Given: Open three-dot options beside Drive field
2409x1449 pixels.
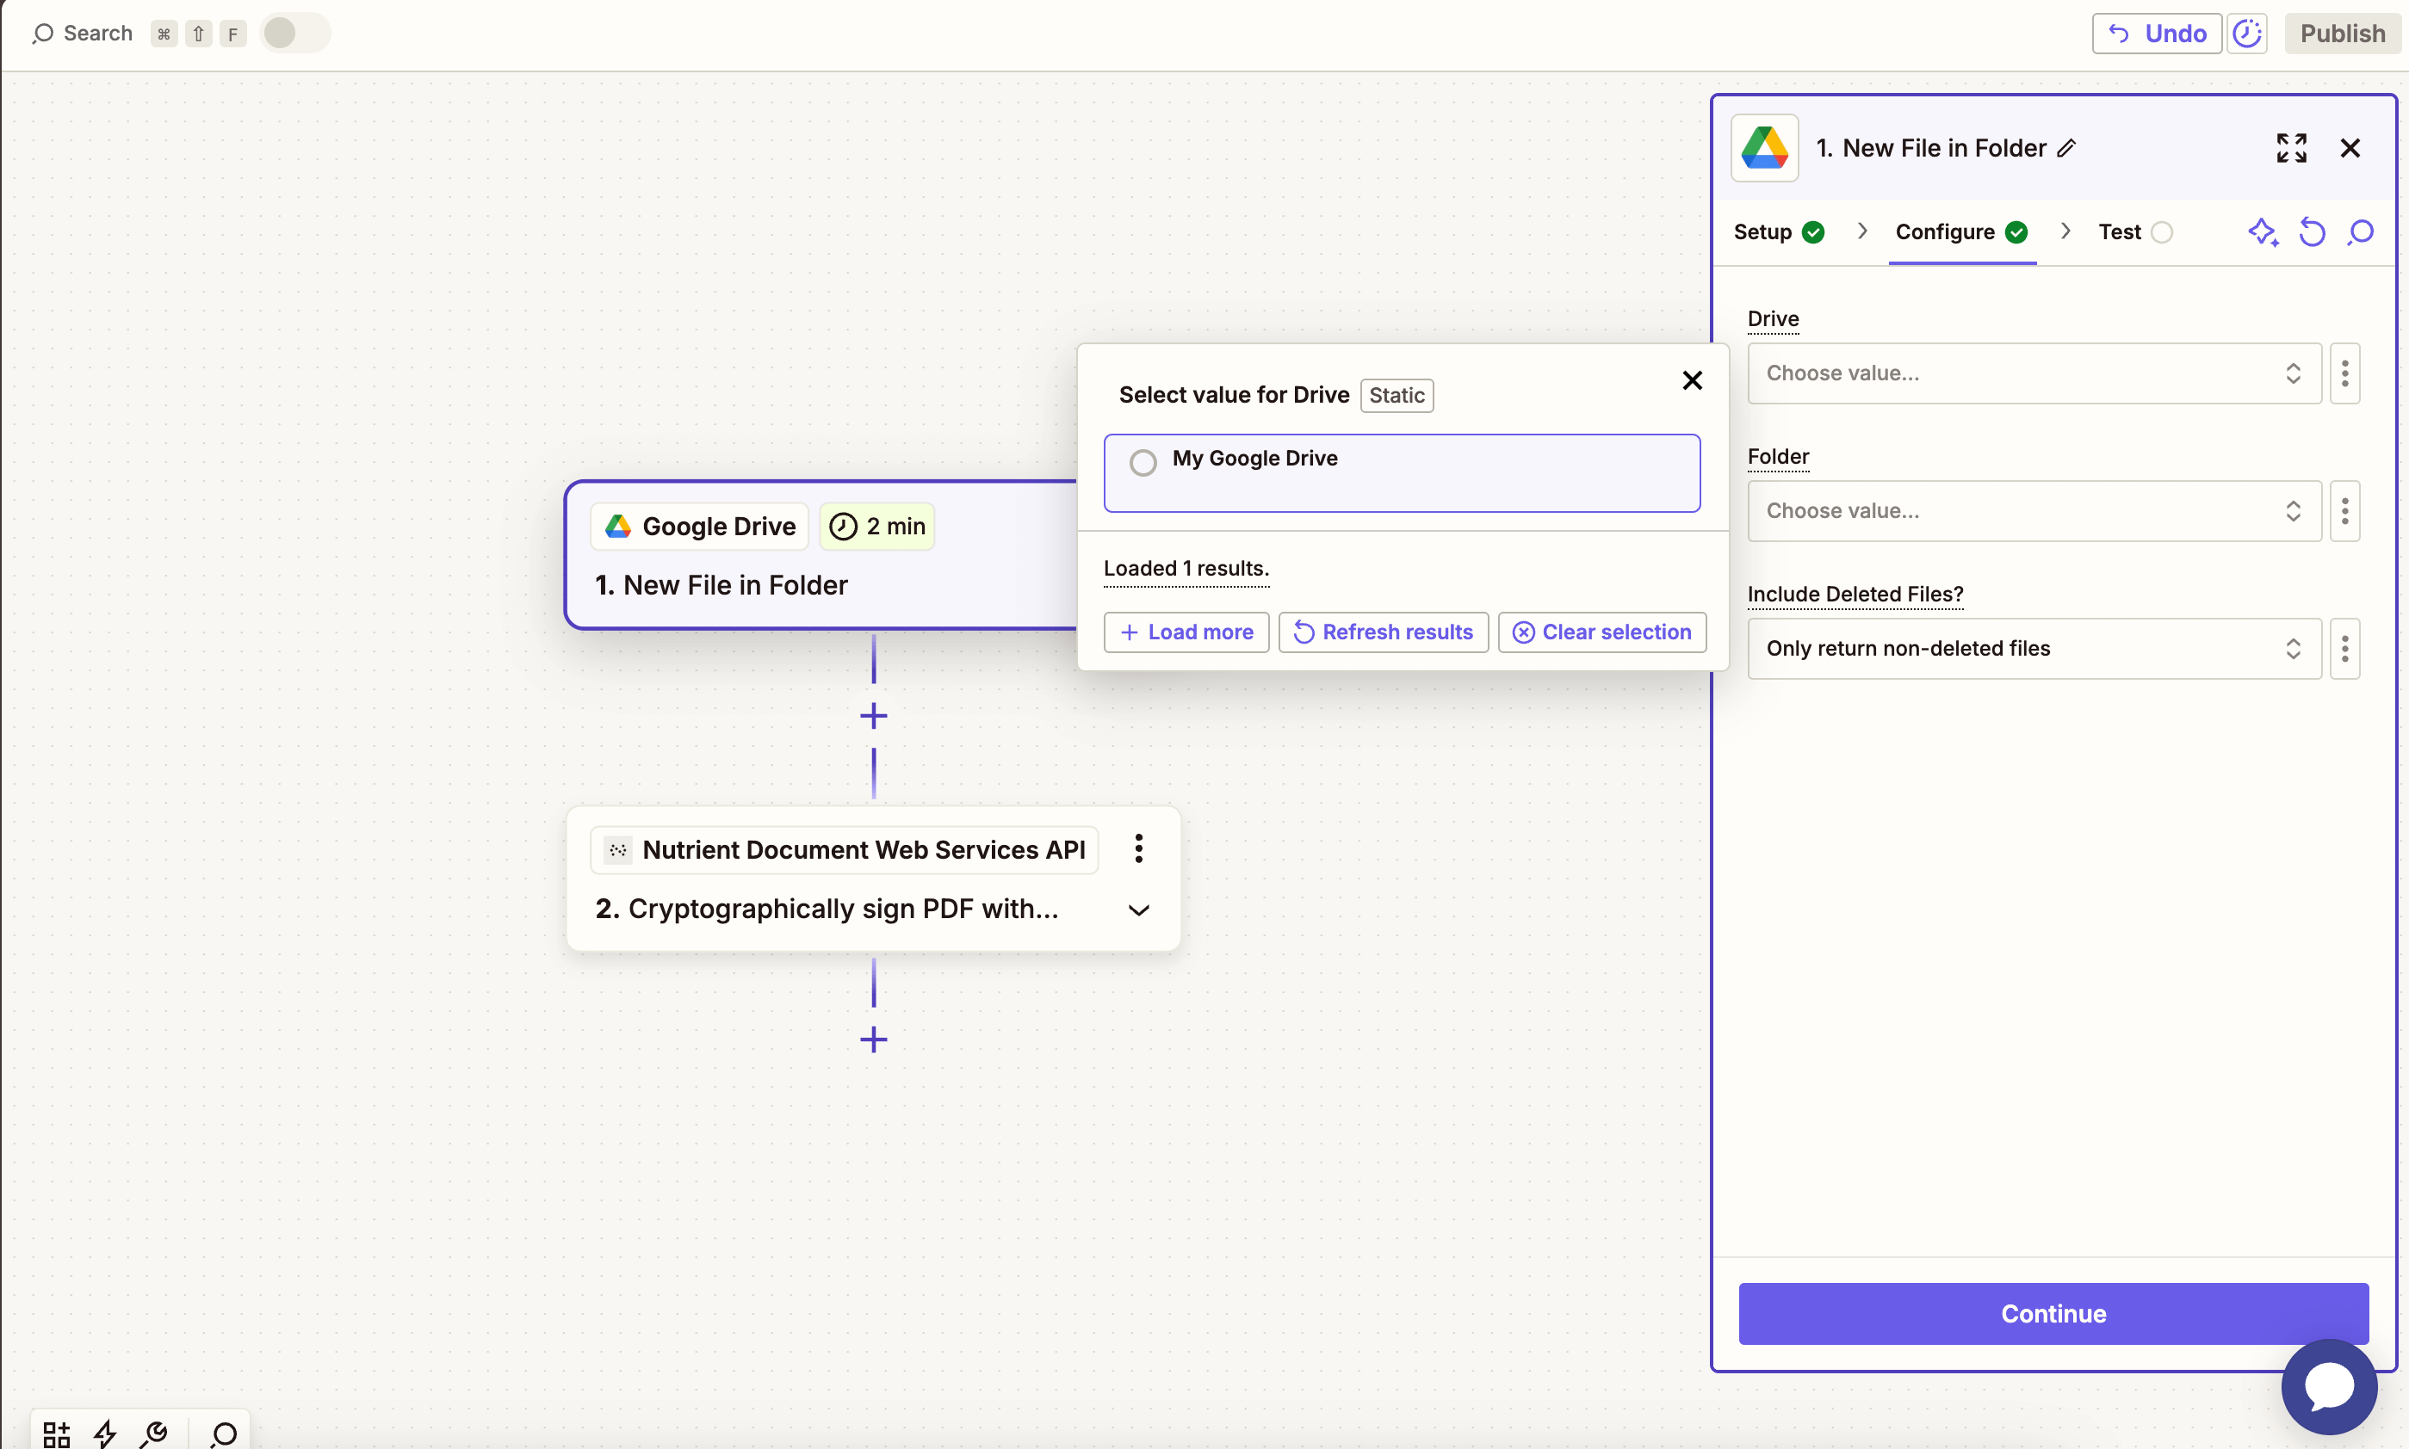Looking at the screenshot, I should coord(2344,373).
